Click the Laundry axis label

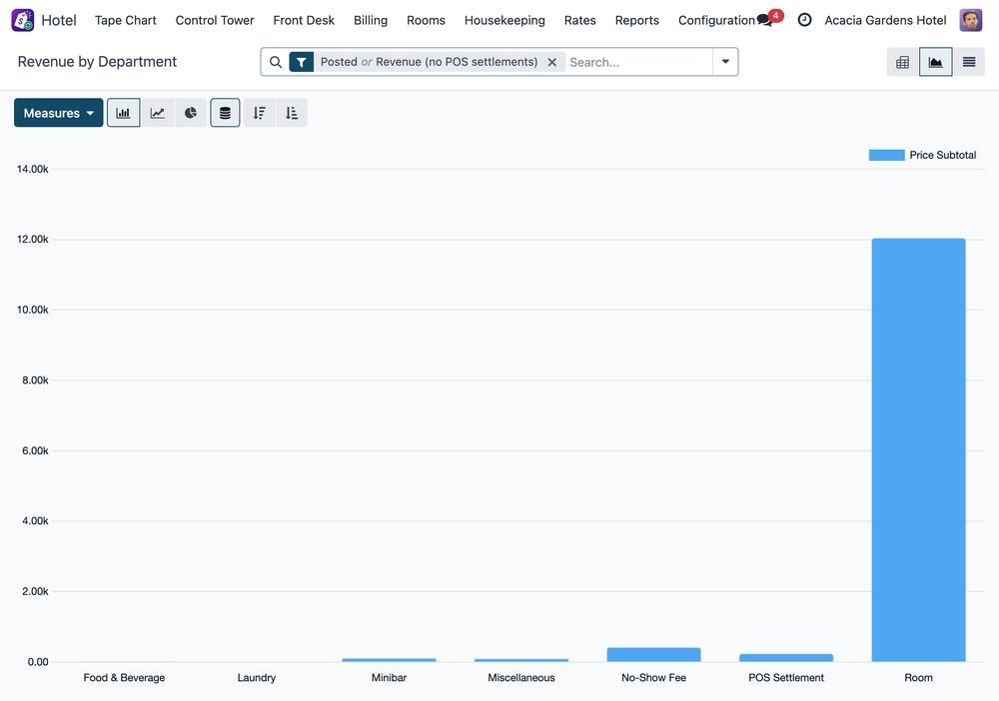point(257,677)
